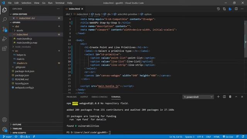247x139 pixels.
Task: Change encoding via UTF-8 status item
Action: (200, 137)
